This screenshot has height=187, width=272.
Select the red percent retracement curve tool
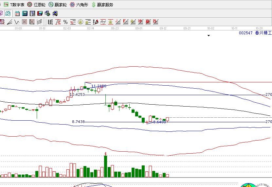coord(58,22)
